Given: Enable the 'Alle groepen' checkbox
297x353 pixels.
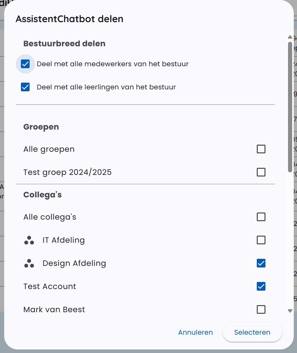Looking at the screenshot, I should point(262,149).
